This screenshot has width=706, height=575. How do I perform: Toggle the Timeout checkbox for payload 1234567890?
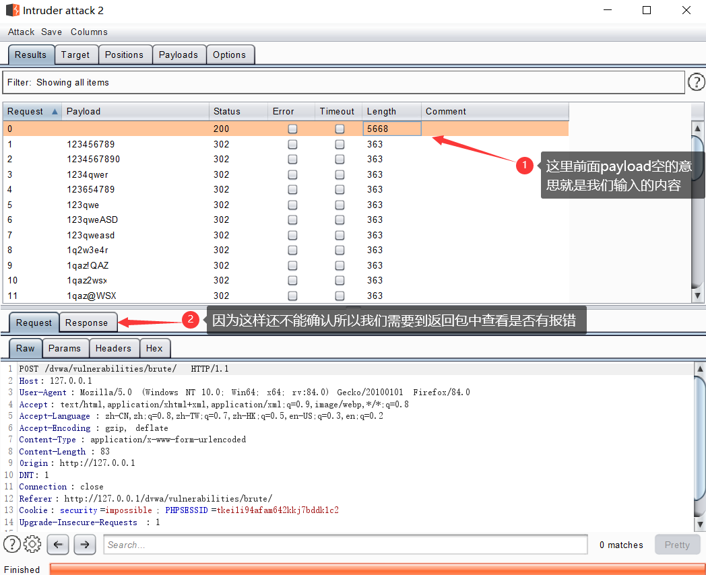pos(340,160)
